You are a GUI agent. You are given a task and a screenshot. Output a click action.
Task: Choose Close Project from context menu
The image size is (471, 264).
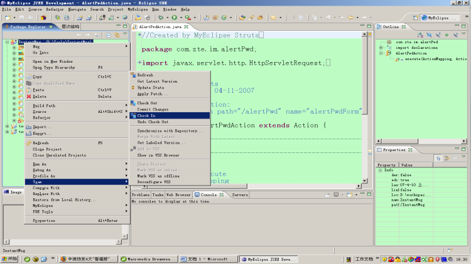[77, 149]
